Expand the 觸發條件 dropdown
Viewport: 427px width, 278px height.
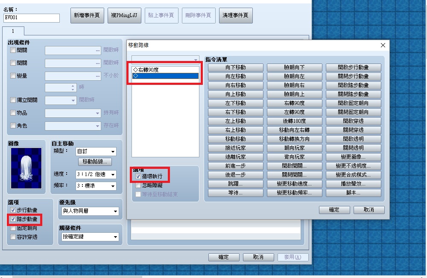pyautogui.click(x=90, y=237)
